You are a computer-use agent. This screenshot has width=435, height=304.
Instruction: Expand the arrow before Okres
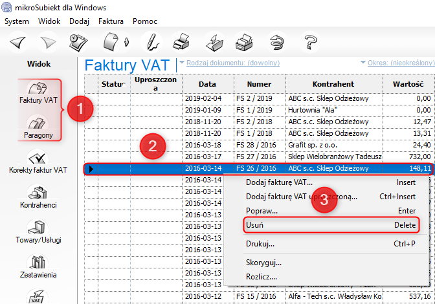click(x=363, y=62)
